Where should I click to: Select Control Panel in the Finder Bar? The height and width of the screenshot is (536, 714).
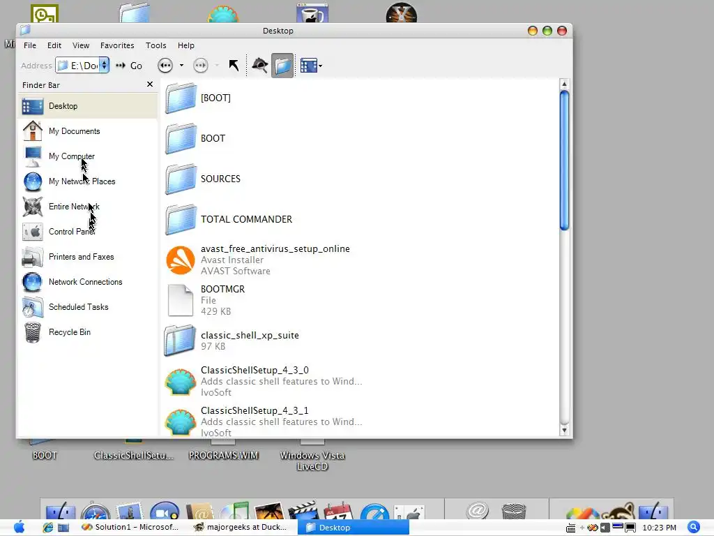[x=88, y=232]
